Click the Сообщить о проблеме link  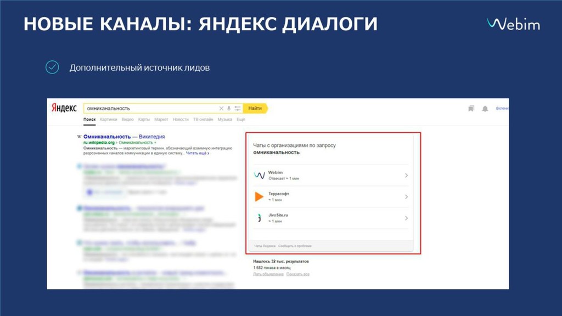[295, 246]
